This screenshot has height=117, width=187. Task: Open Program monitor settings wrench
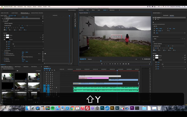[143, 59]
